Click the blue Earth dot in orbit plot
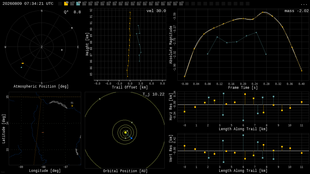 coord(131,138)
